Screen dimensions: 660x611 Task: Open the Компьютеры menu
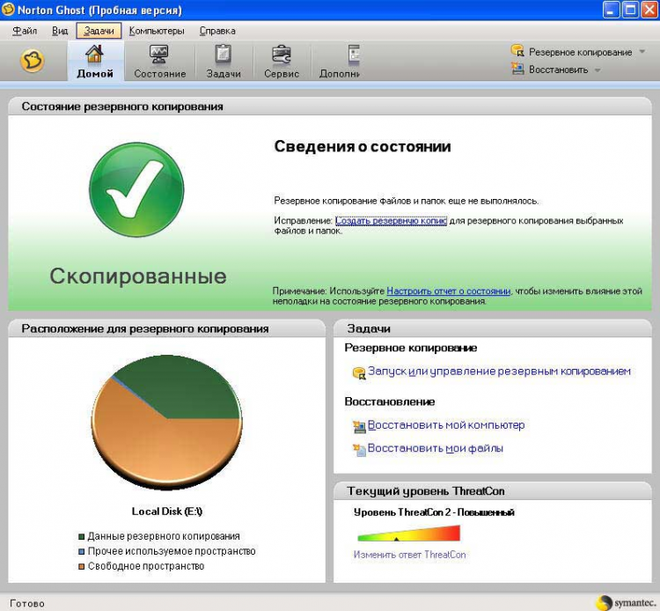click(x=157, y=31)
